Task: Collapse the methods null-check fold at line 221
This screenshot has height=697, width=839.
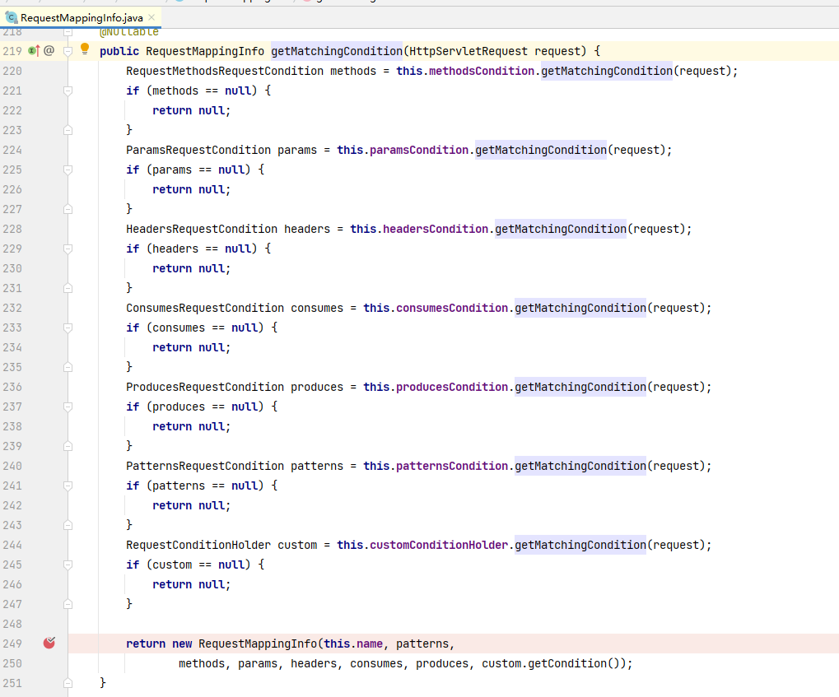Action: click(68, 91)
